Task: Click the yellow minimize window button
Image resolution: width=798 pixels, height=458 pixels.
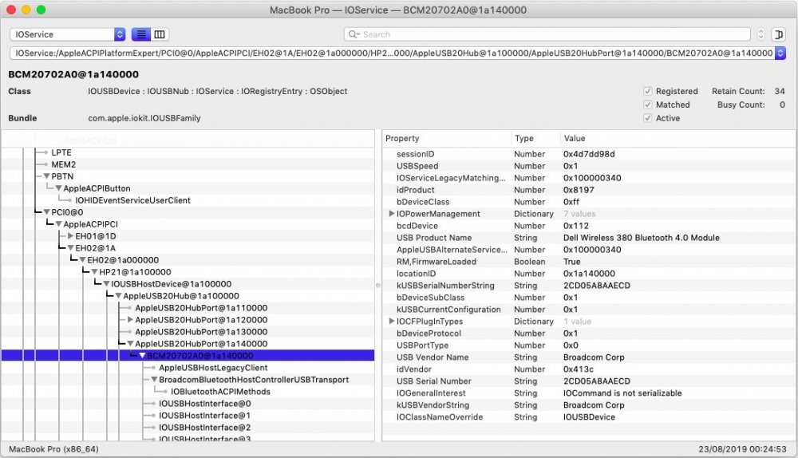Action: pos(26,10)
